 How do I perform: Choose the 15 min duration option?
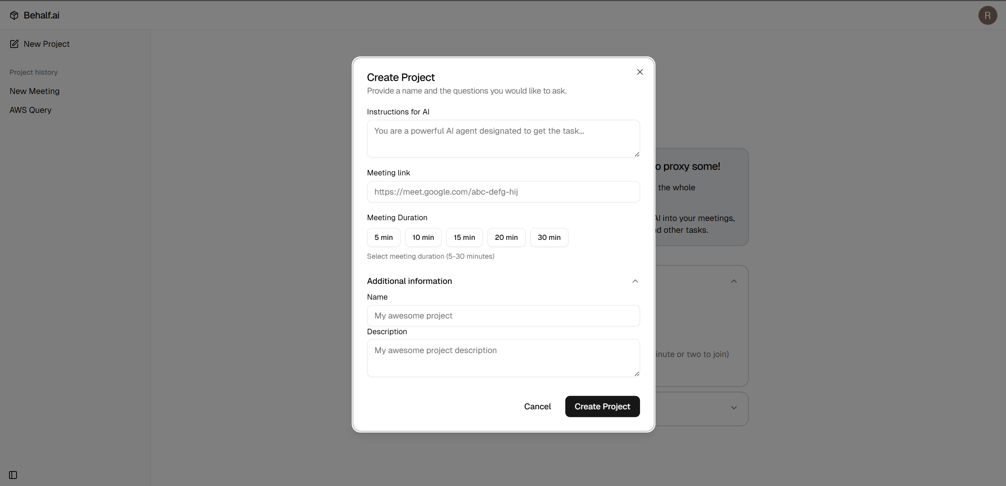coord(464,237)
